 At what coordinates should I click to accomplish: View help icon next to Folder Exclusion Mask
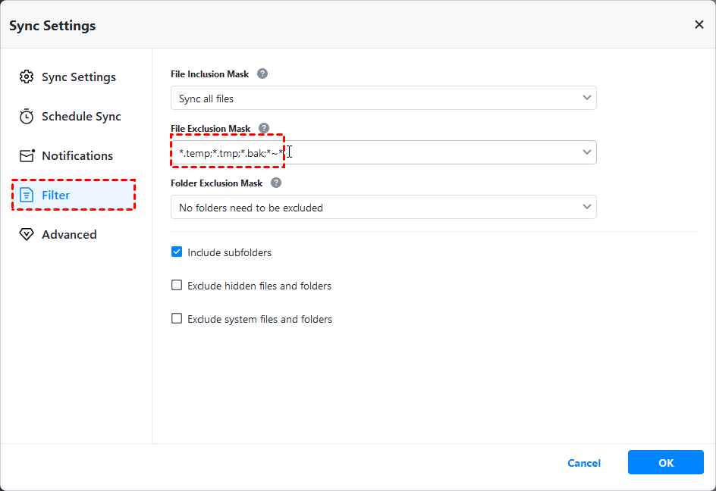point(276,183)
